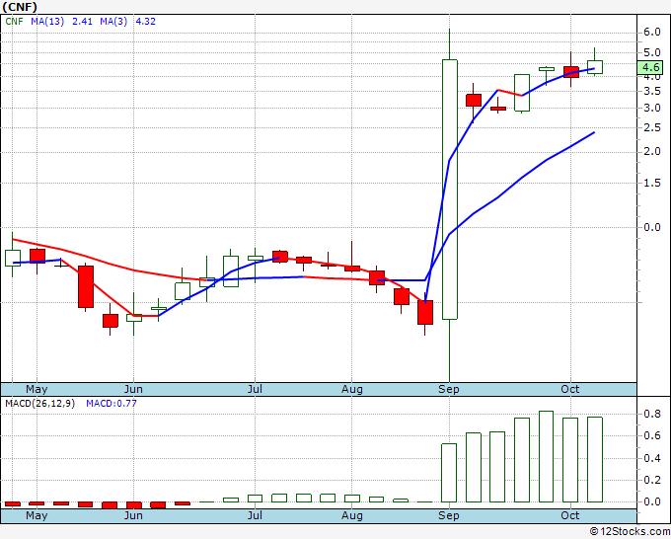
Task: Click the (CNF) chart title
Action: coord(20,7)
